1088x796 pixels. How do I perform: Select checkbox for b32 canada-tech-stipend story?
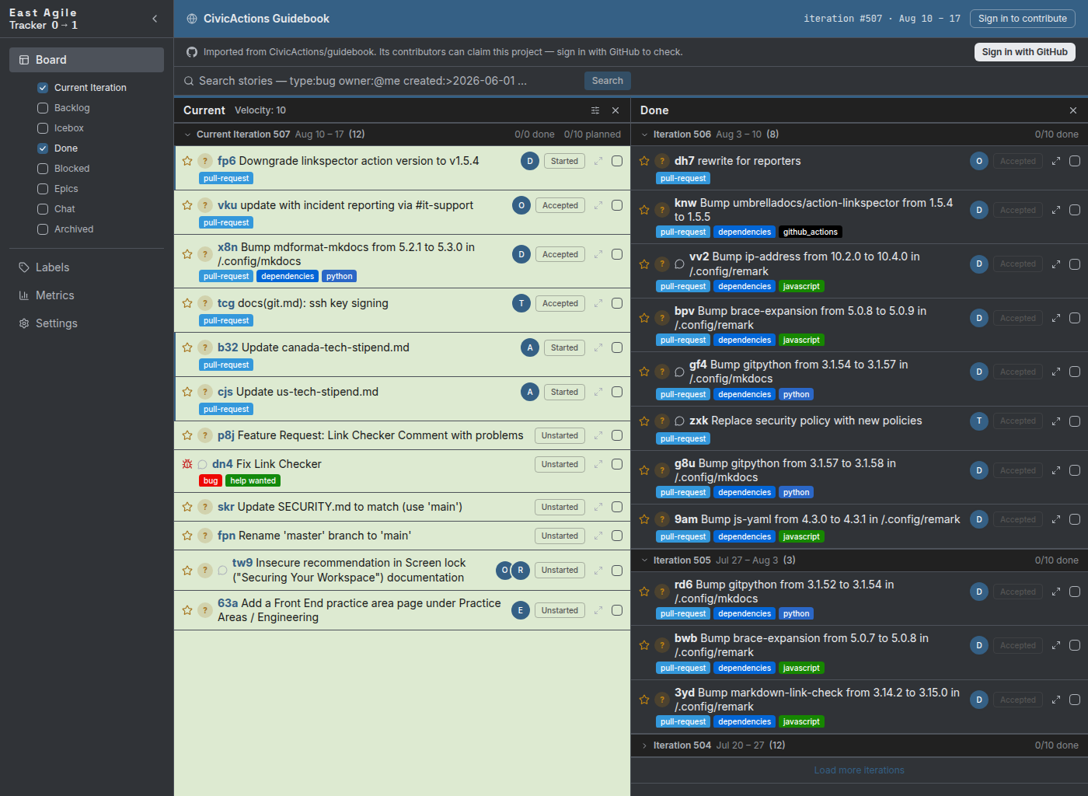pos(617,347)
